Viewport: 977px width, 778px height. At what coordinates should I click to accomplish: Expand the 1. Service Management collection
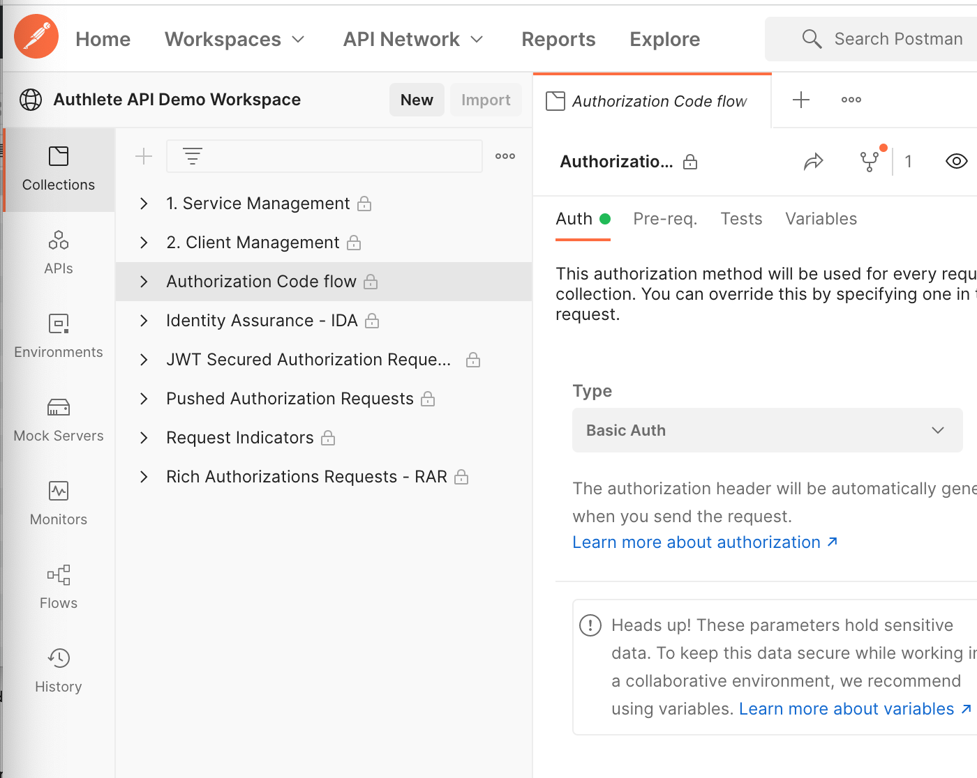click(144, 204)
